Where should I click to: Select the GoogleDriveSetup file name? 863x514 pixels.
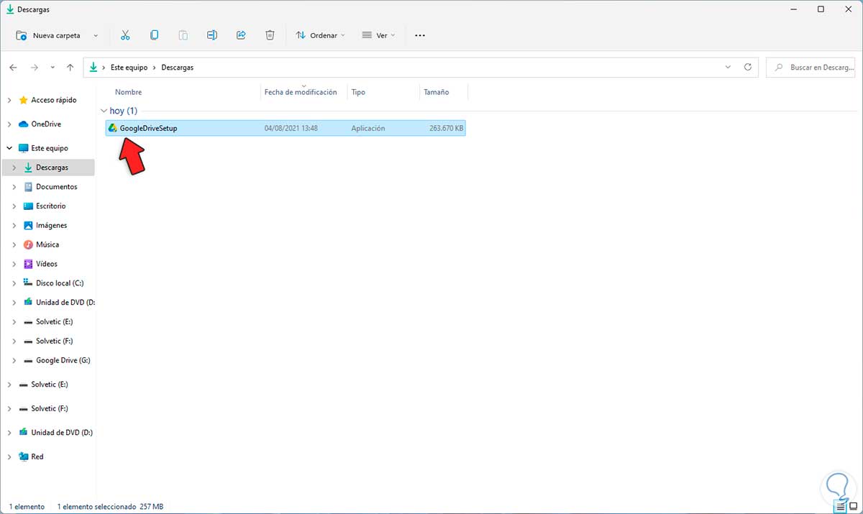[148, 128]
